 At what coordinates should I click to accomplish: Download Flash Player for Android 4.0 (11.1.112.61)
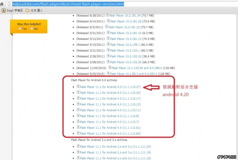[110, 128]
